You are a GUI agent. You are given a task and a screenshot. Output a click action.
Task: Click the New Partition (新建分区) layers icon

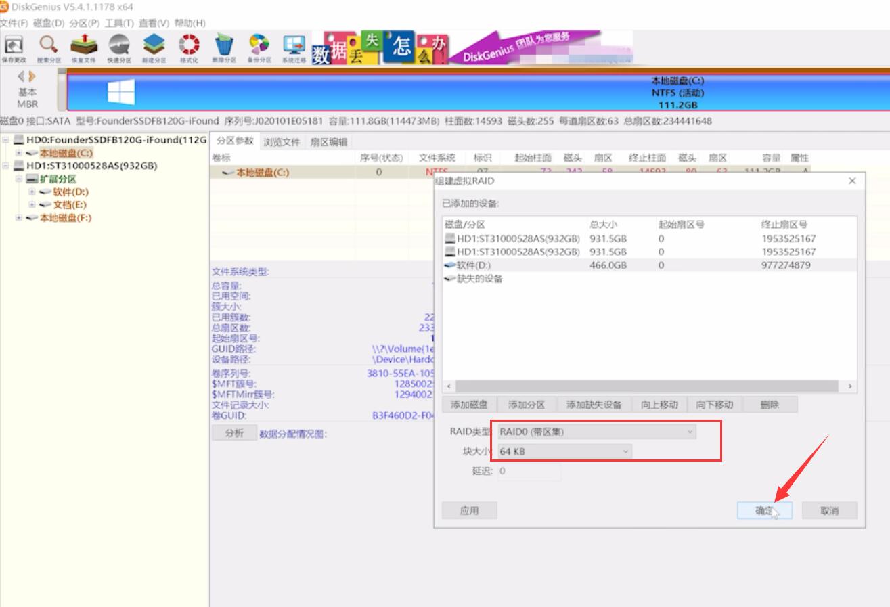click(154, 45)
